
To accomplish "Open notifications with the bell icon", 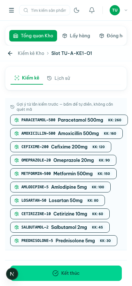I will (x=92, y=10).
